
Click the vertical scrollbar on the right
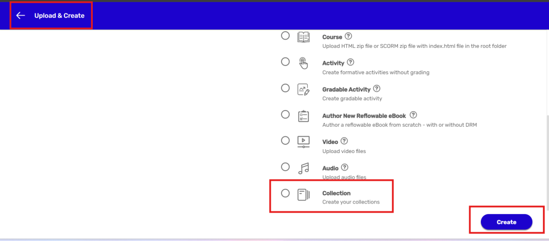pos(546,161)
